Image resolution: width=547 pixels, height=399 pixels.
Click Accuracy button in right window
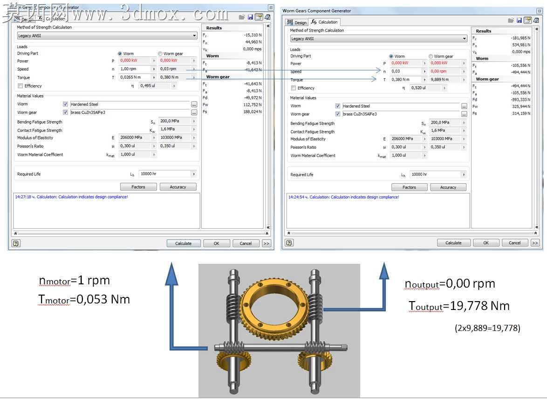pos(448,187)
